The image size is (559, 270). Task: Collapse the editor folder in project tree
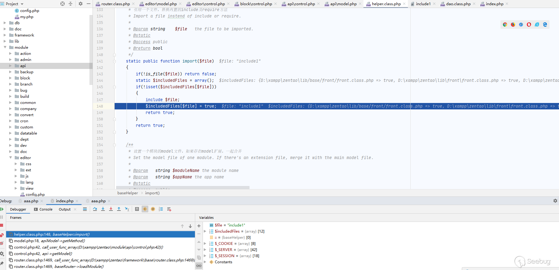[x=10, y=158]
